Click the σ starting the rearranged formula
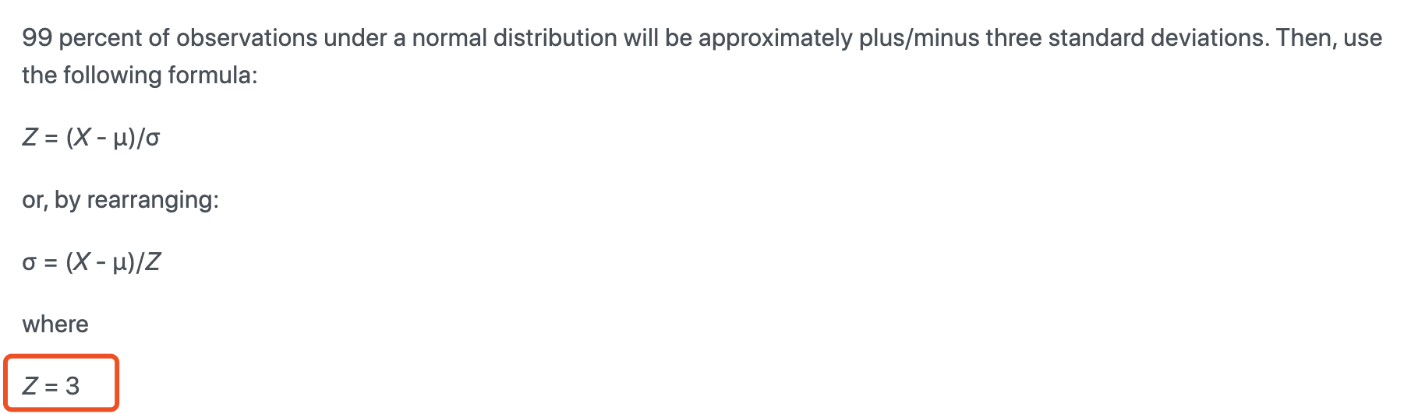Image resolution: width=1411 pixels, height=414 pixels. (29, 263)
